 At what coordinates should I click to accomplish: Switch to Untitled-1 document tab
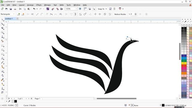pyautogui.click(x=9, y=19)
